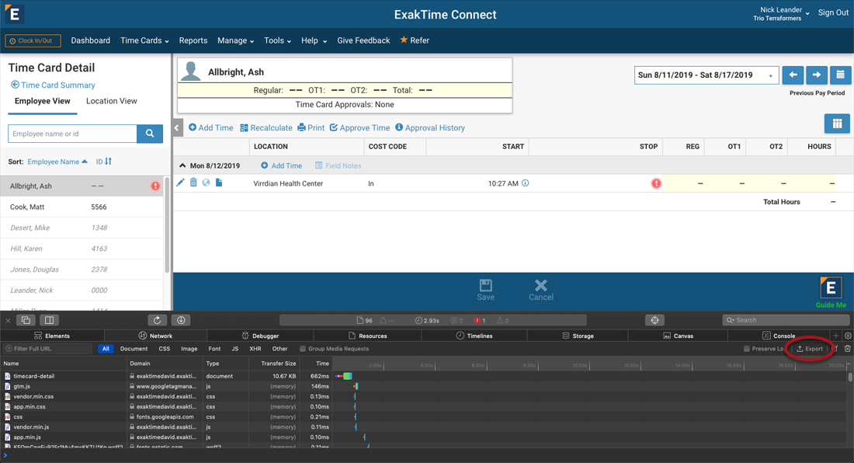Viewport: 854px width, 463px height.
Task: Switch to the Elements inspector tab
Action: [x=52, y=336]
